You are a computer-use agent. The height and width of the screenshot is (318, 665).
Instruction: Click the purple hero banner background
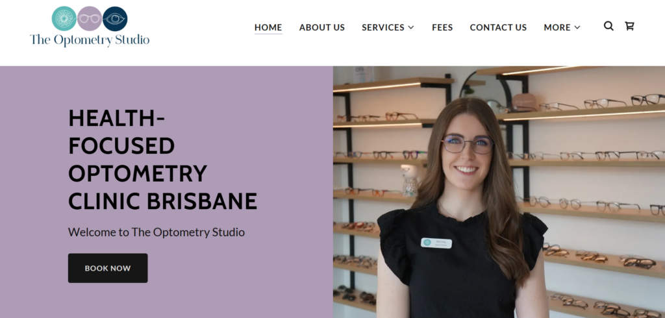tap(166, 191)
